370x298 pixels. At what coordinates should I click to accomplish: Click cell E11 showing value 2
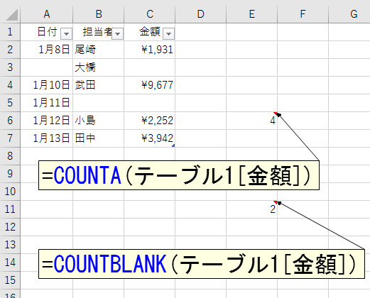[251, 209]
